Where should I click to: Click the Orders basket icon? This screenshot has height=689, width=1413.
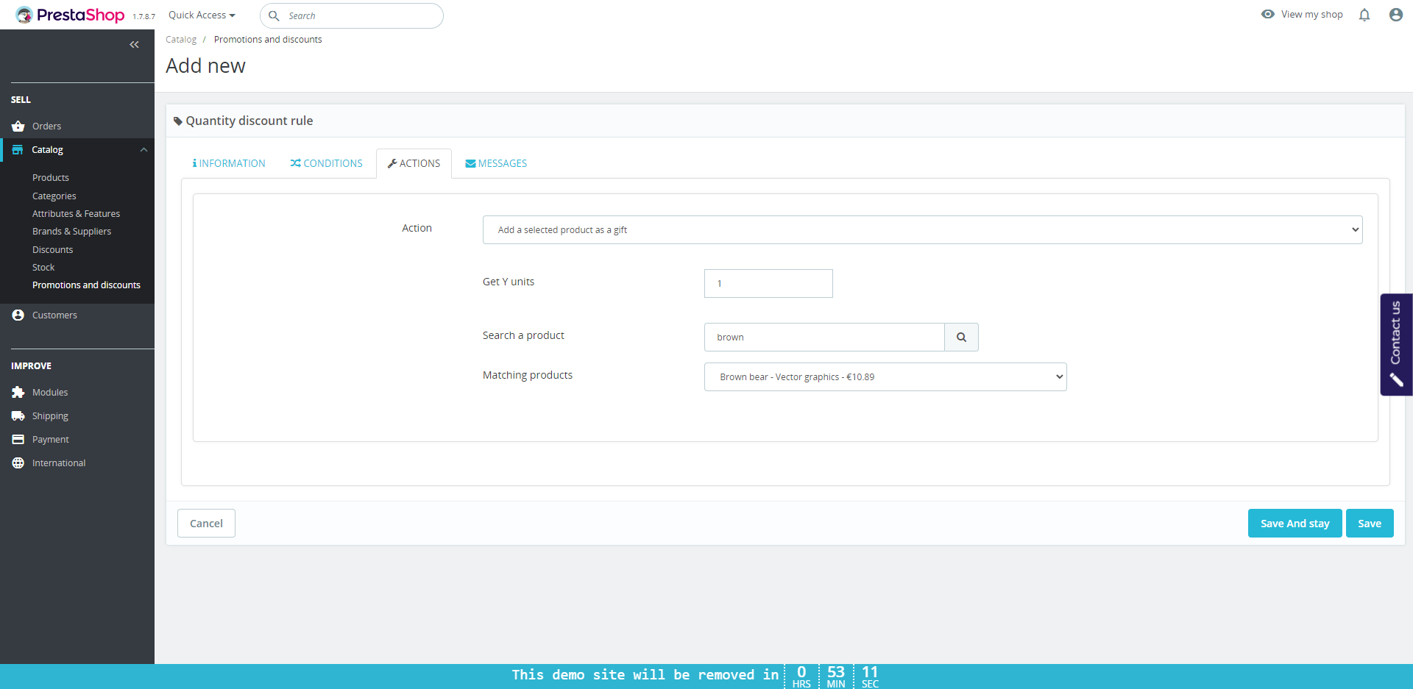[18, 126]
